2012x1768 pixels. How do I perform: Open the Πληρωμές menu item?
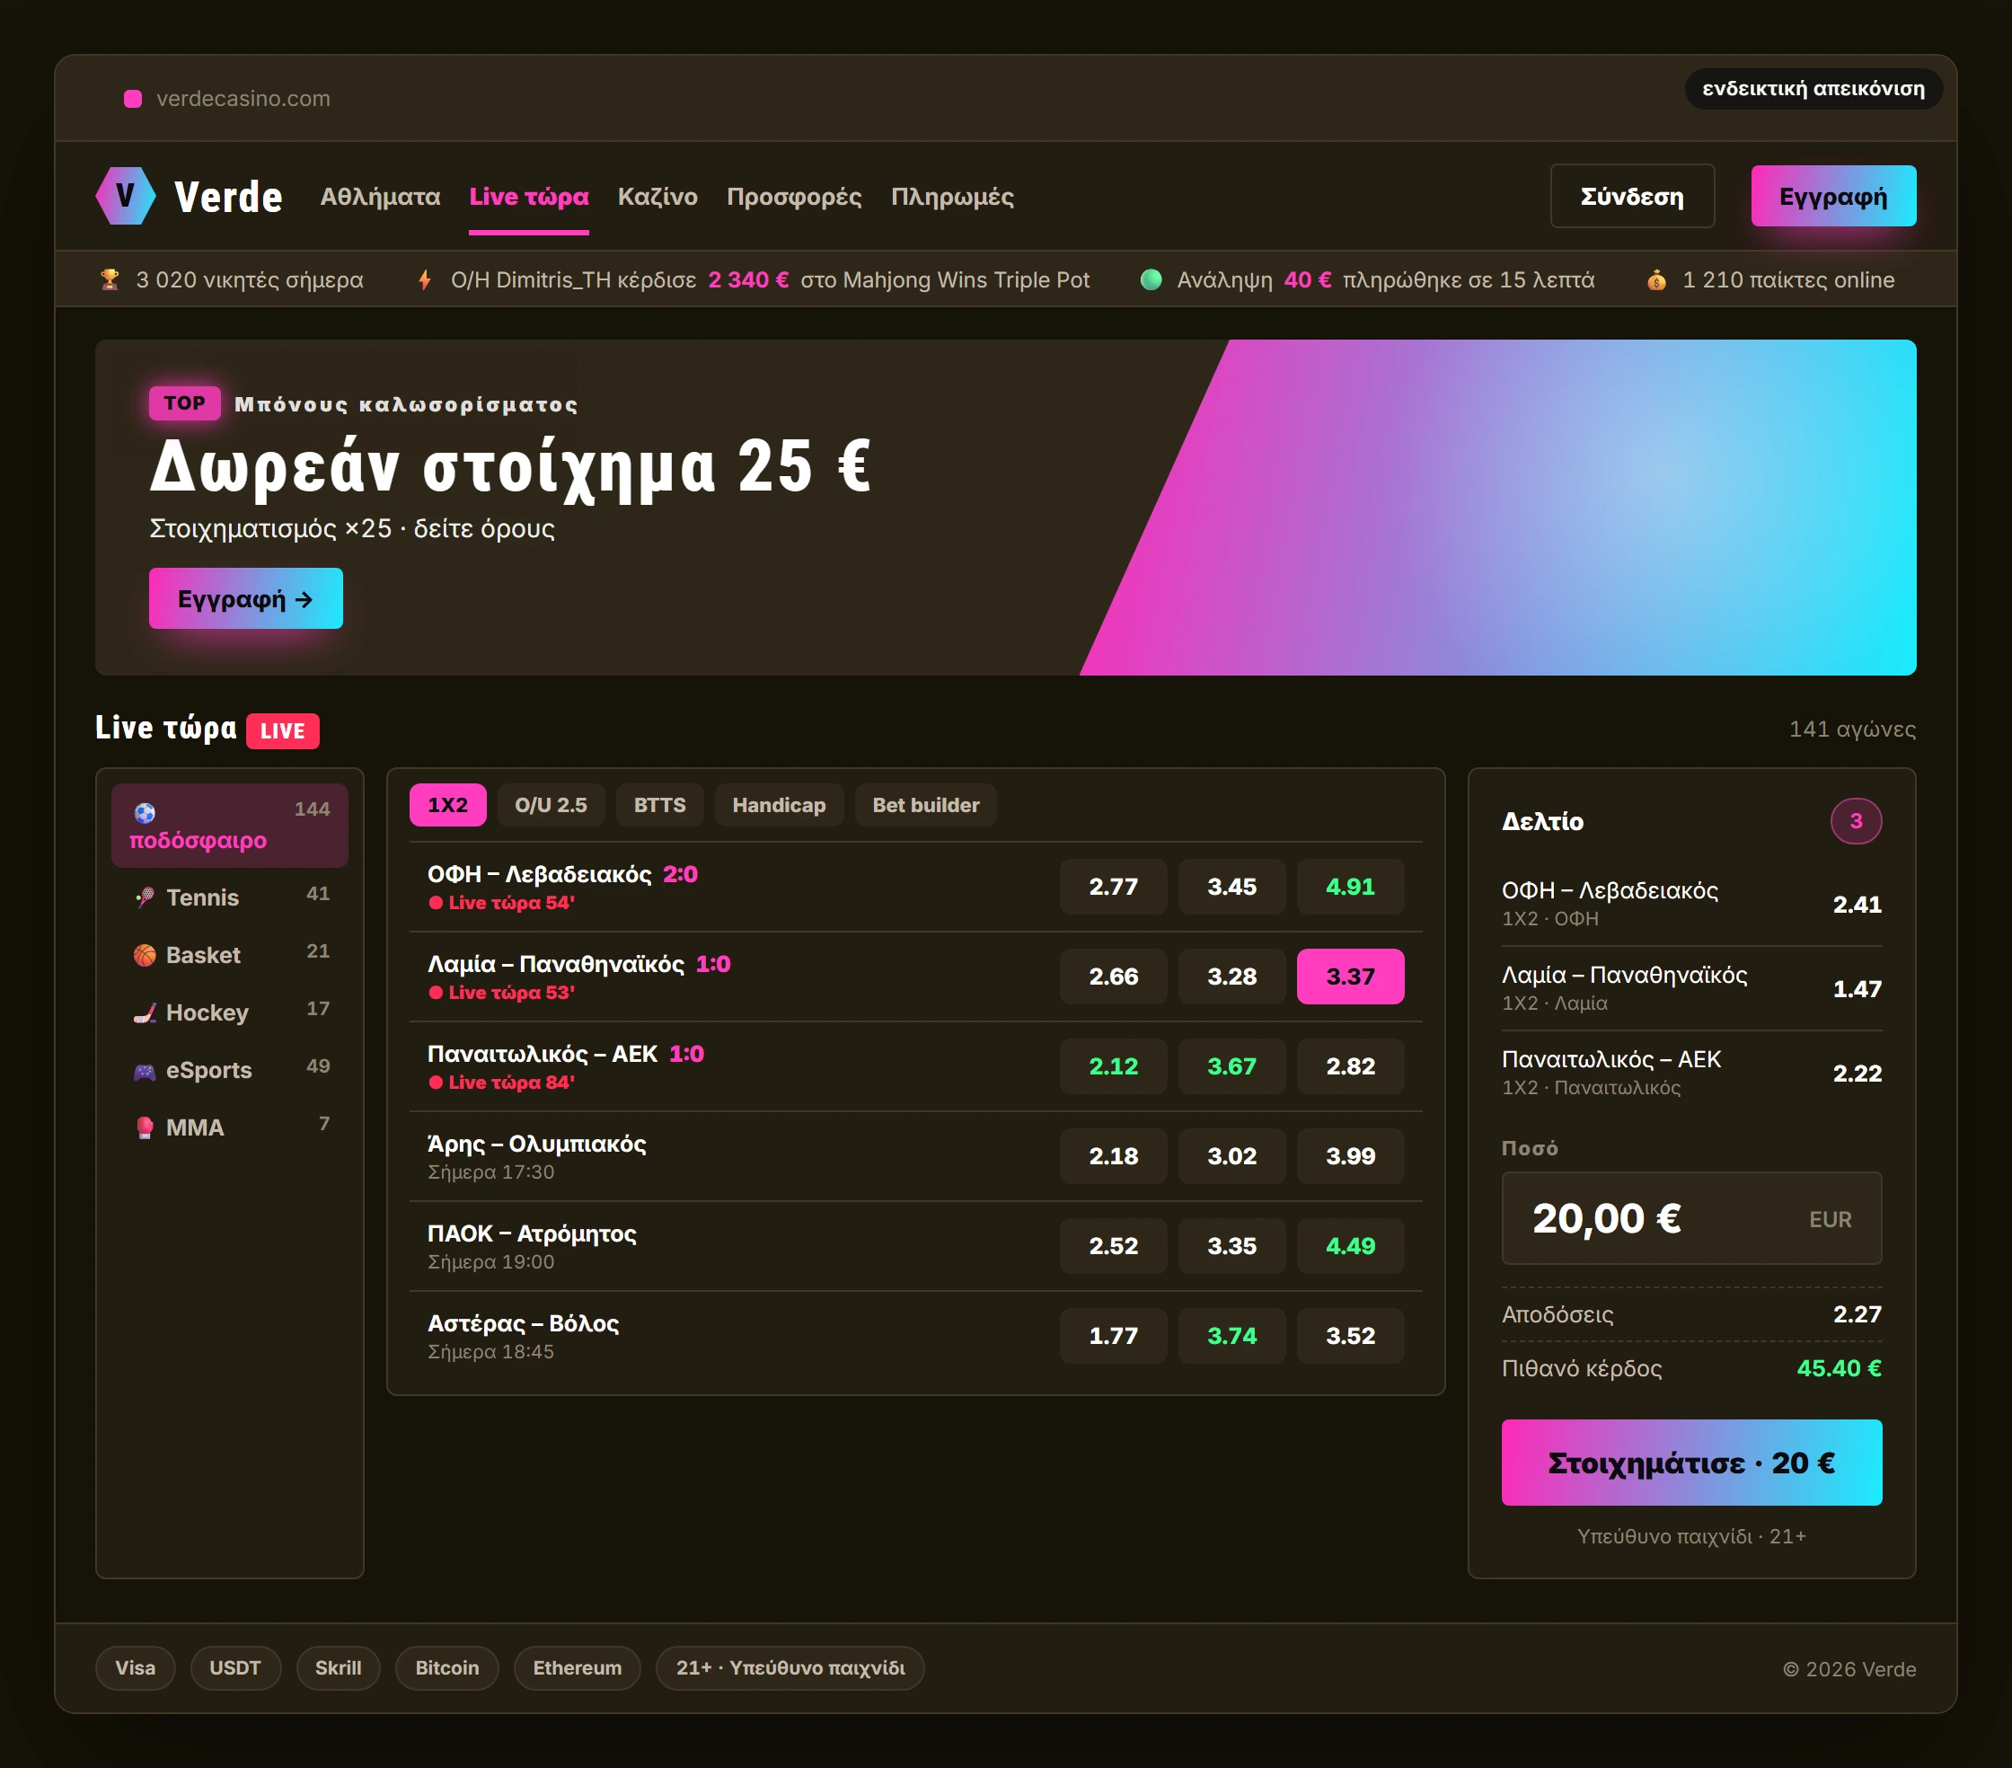[952, 197]
